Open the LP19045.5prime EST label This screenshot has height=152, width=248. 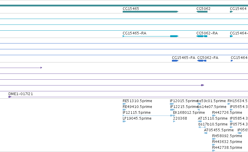(137, 118)
